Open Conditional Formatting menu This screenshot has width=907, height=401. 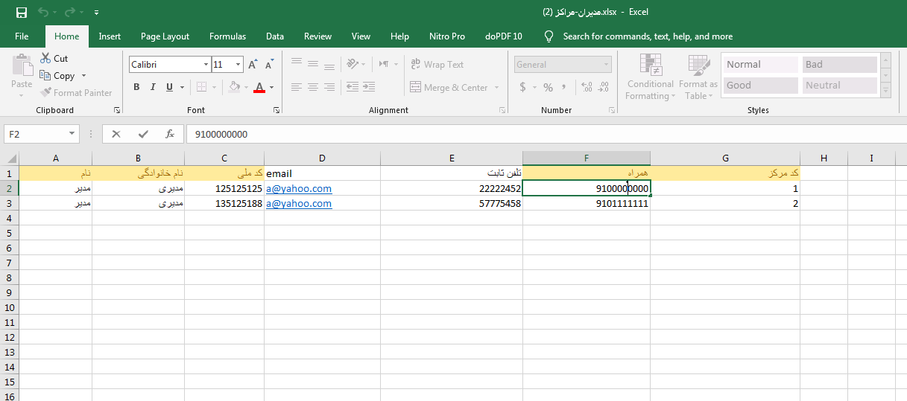[x=650, y=77]
